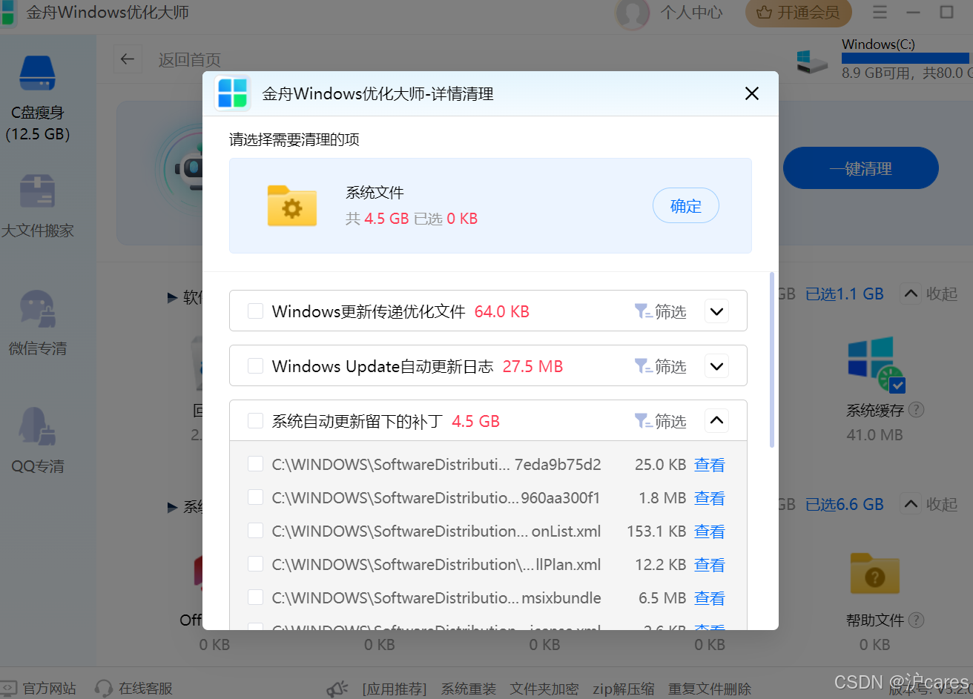Open 系统重装 in the footer
973x699 pixels.
coord(469,689)
